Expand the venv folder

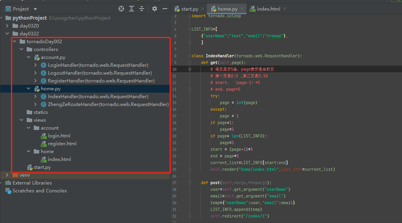click(7, 175)
